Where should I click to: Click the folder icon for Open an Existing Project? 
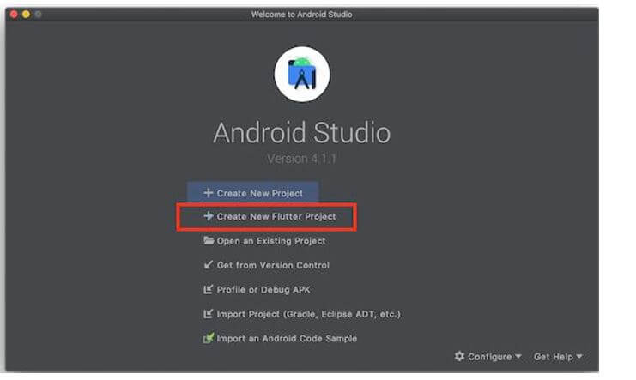coord(209,240)
